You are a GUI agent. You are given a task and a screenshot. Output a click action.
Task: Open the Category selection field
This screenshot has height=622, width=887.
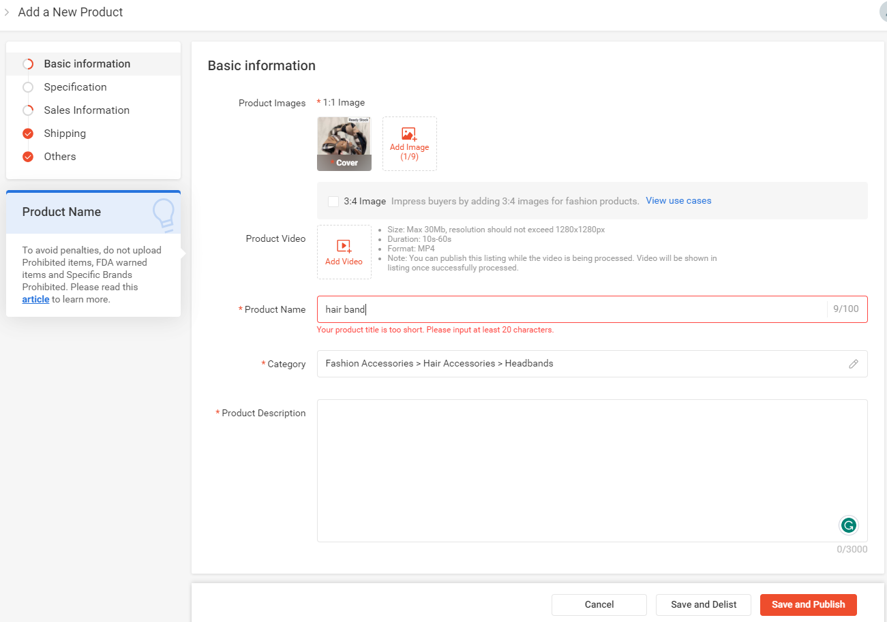pos(580,364)
